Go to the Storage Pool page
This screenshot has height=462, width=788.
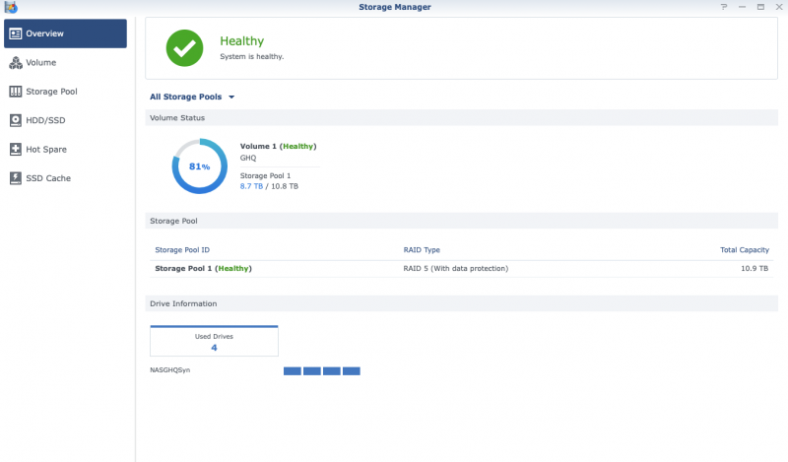50,92
